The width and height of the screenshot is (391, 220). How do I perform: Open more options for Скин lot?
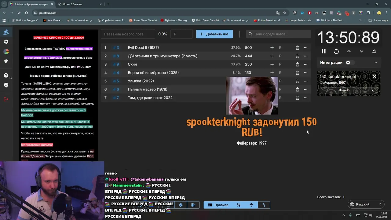[305, 64]
